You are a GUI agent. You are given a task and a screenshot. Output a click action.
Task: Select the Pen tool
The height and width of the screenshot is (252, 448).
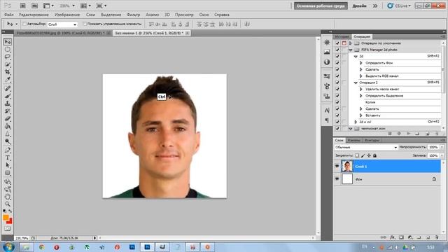(x=8, y=150)
